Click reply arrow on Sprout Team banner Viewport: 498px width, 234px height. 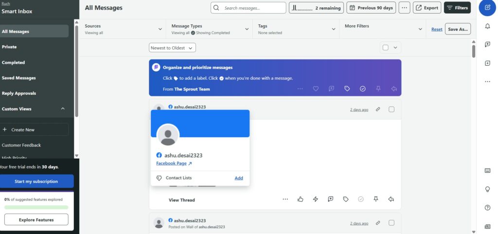click(x=394, y=89)
